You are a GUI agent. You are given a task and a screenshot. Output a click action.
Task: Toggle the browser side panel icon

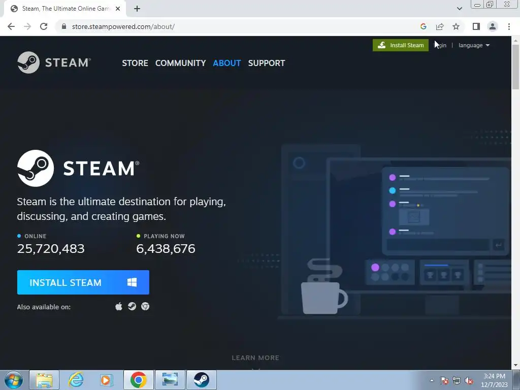click(x=476, y=26)
